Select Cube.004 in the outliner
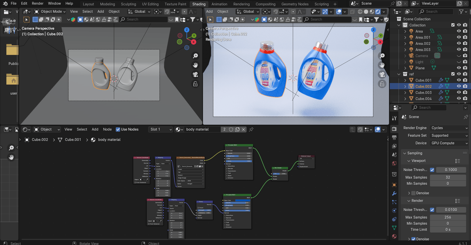The height and width of the screenshot is (245, 471). tap(423, 99)
